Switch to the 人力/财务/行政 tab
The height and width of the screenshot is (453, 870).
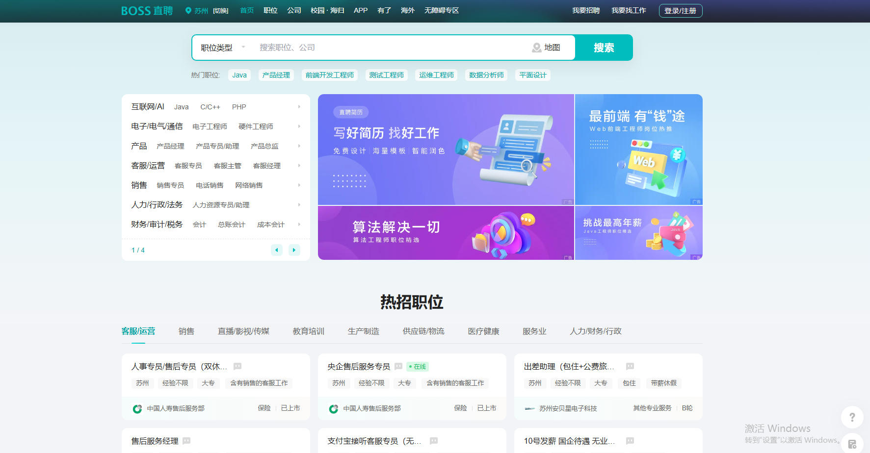pyautogui.click(x=596, y=331)
